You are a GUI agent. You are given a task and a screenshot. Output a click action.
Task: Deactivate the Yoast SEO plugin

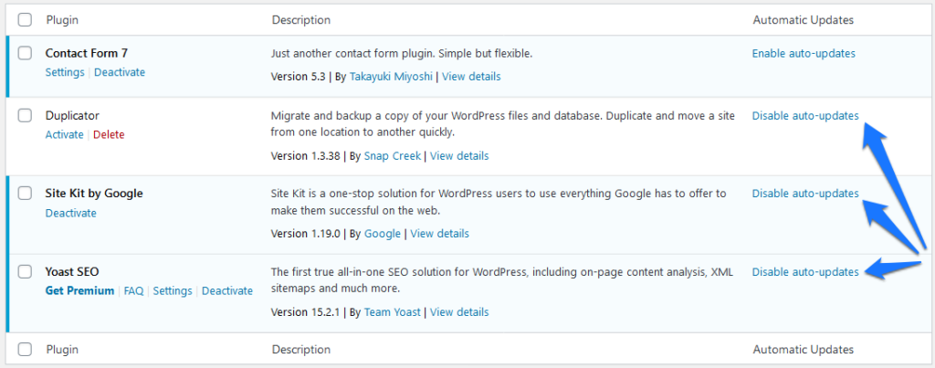(x=227, y=291)
